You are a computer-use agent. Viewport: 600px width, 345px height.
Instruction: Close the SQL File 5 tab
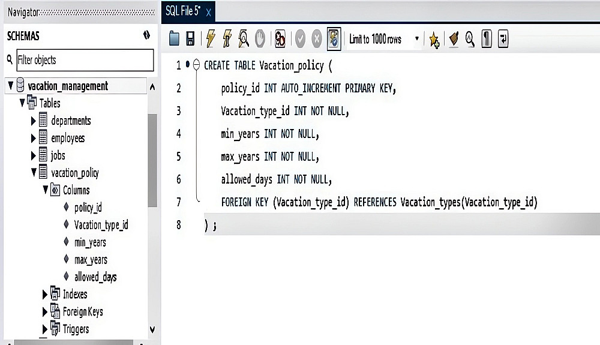(209, 13)
